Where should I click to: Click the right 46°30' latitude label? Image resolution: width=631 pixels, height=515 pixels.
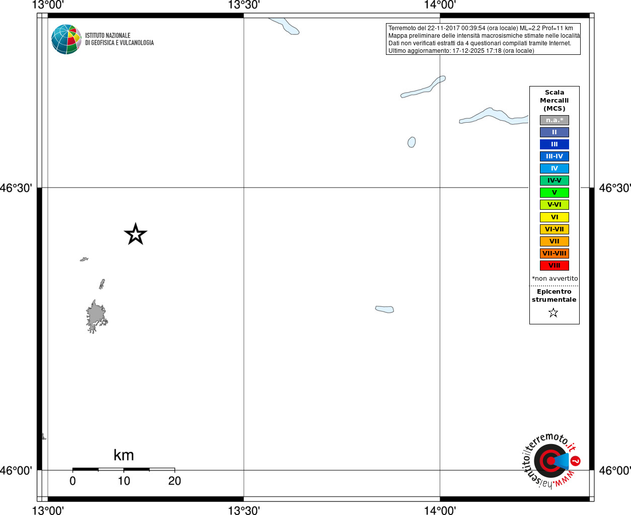pos(615,188)
